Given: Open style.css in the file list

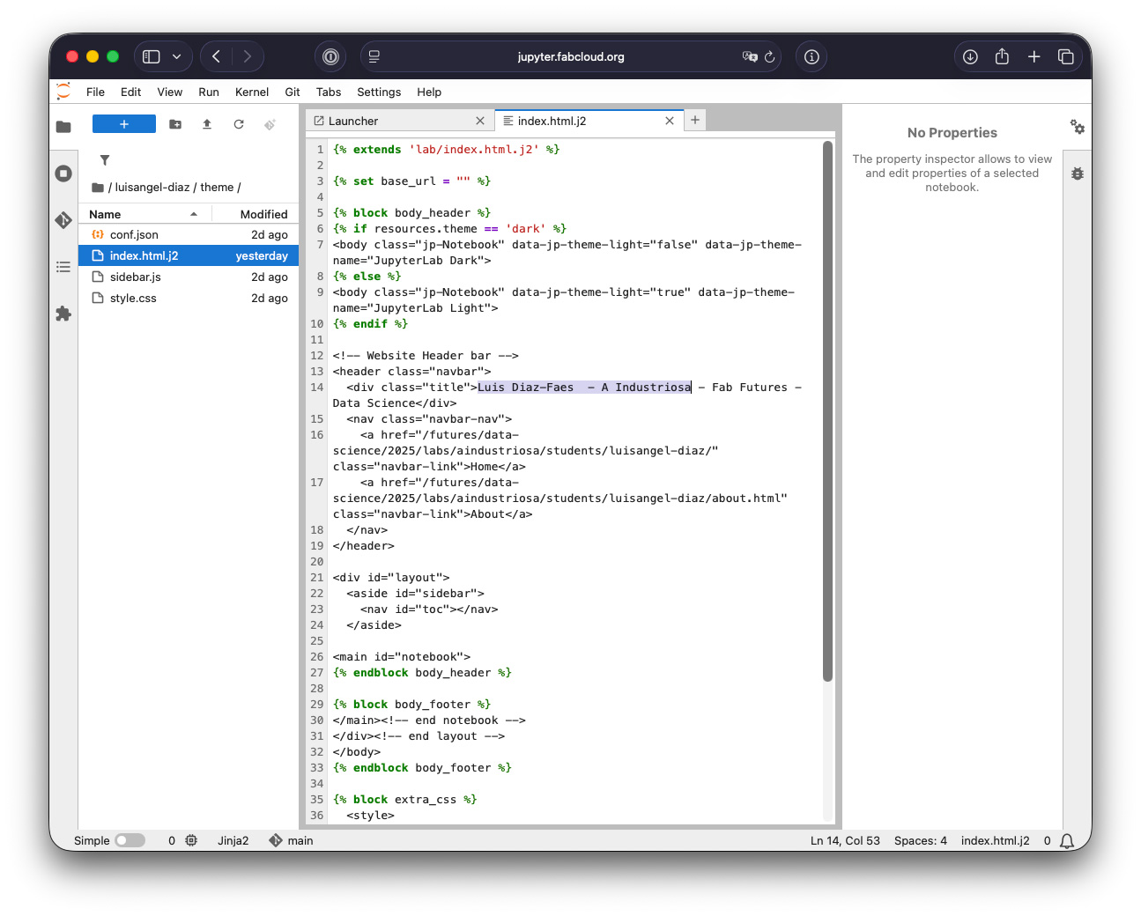Looking at the screenshot, I should click(133, 299).
